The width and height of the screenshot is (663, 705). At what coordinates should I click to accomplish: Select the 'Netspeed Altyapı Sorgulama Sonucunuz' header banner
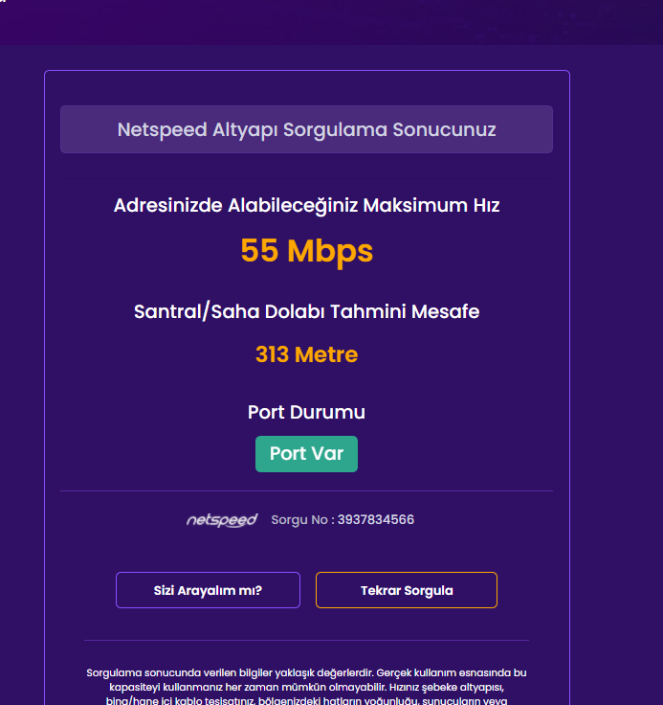coord(306,129)
